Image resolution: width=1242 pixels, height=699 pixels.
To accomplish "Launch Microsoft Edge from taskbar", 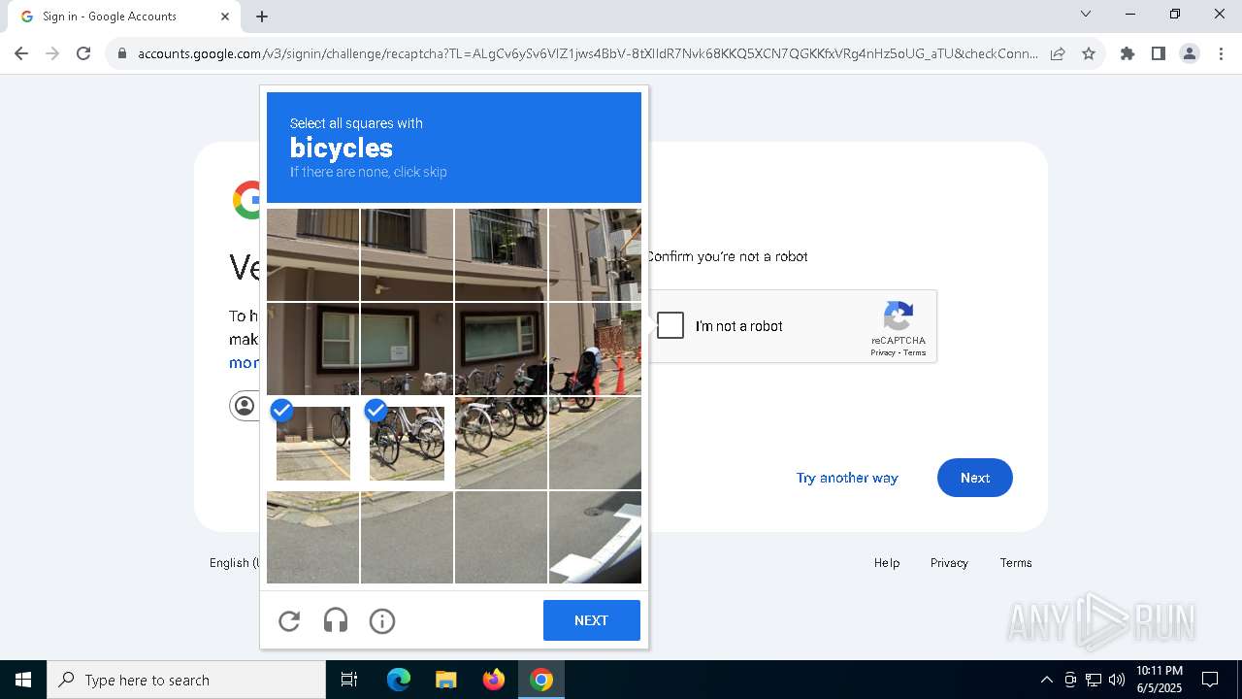I will [399, 680].
